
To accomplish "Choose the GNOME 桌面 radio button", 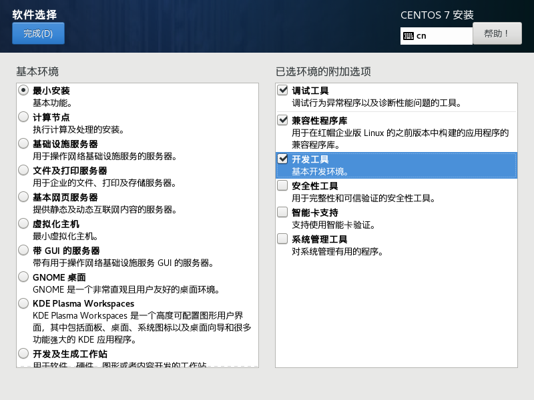I will click(x=23, y=277).
